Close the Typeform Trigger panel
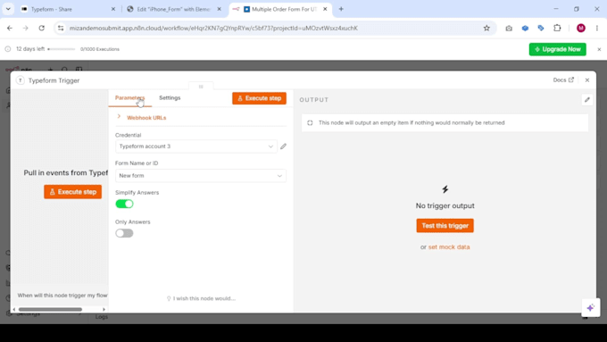Viewport: 607px width, 342px height. 586,80
